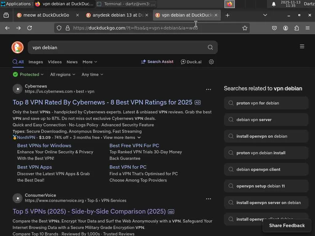Open Duck.ai chat
The width and height of the screenshot is (315, 236).
point(191,62)
